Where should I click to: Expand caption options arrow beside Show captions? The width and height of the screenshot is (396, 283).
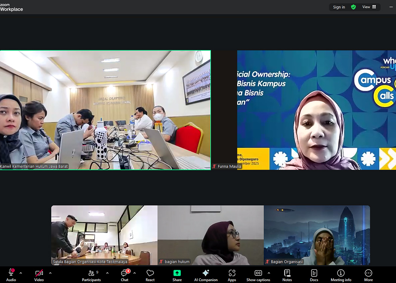tap(269, 273)
